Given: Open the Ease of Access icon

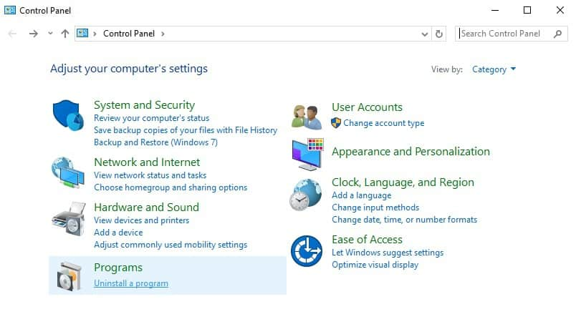Looking at the screenshot, I should [307, 251].
